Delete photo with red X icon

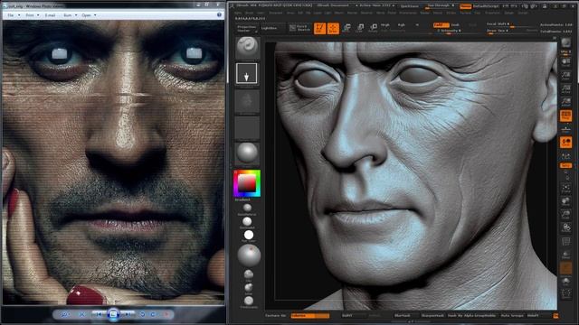[166, 314]
